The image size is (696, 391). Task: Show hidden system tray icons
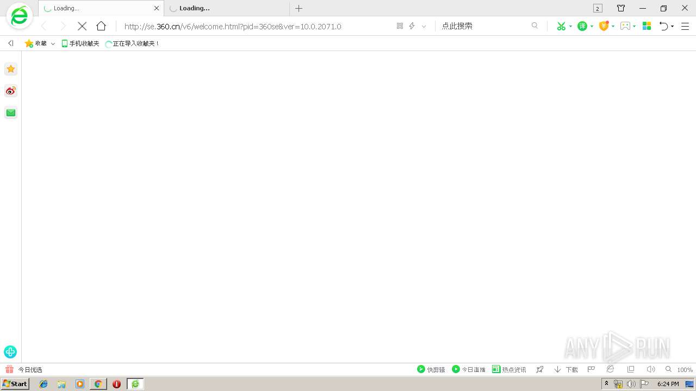point(607,384)
